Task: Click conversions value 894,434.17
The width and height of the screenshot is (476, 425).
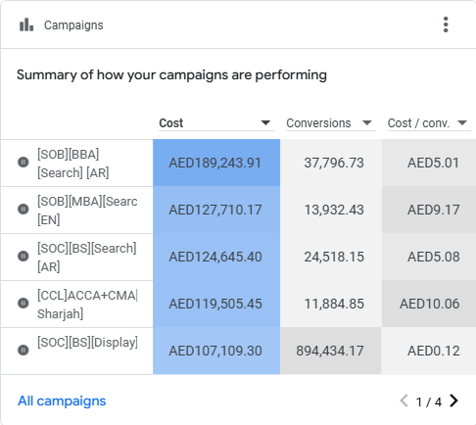Action: pyautogui.click(x=330, y=351)
